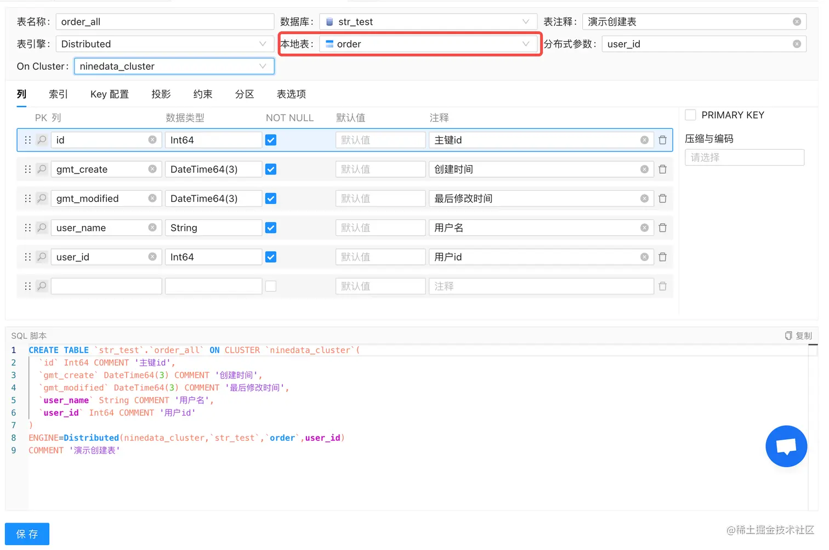
Task: Switch to the 约束 tab
Action: tap(203, 94)
